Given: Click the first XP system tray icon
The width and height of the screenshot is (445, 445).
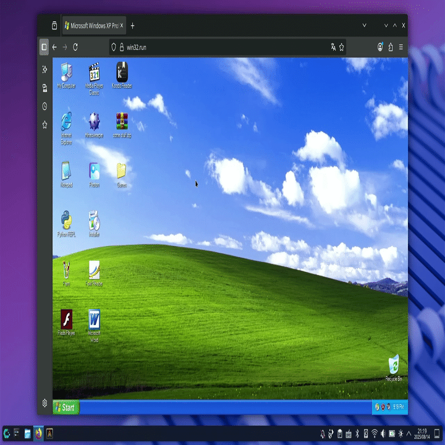Looking at the screenshot, I should [x=377, y=407].
